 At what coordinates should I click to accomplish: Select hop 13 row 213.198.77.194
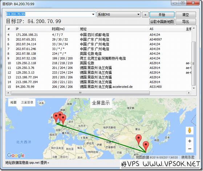(x=99, y=77)
